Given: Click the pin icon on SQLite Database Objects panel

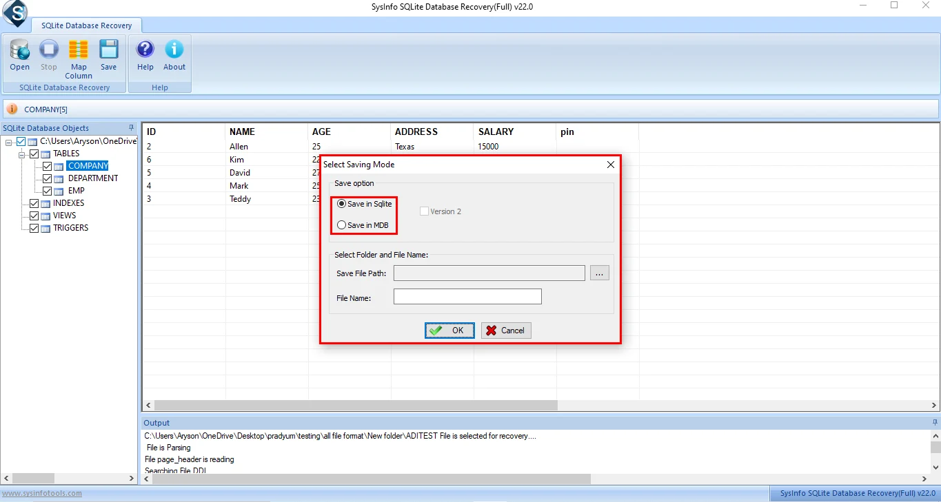Looking at the screenshot, I should tap(131, 127).
